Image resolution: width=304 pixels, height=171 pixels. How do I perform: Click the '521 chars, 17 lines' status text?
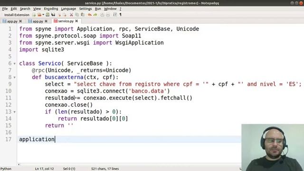point(105,169)
